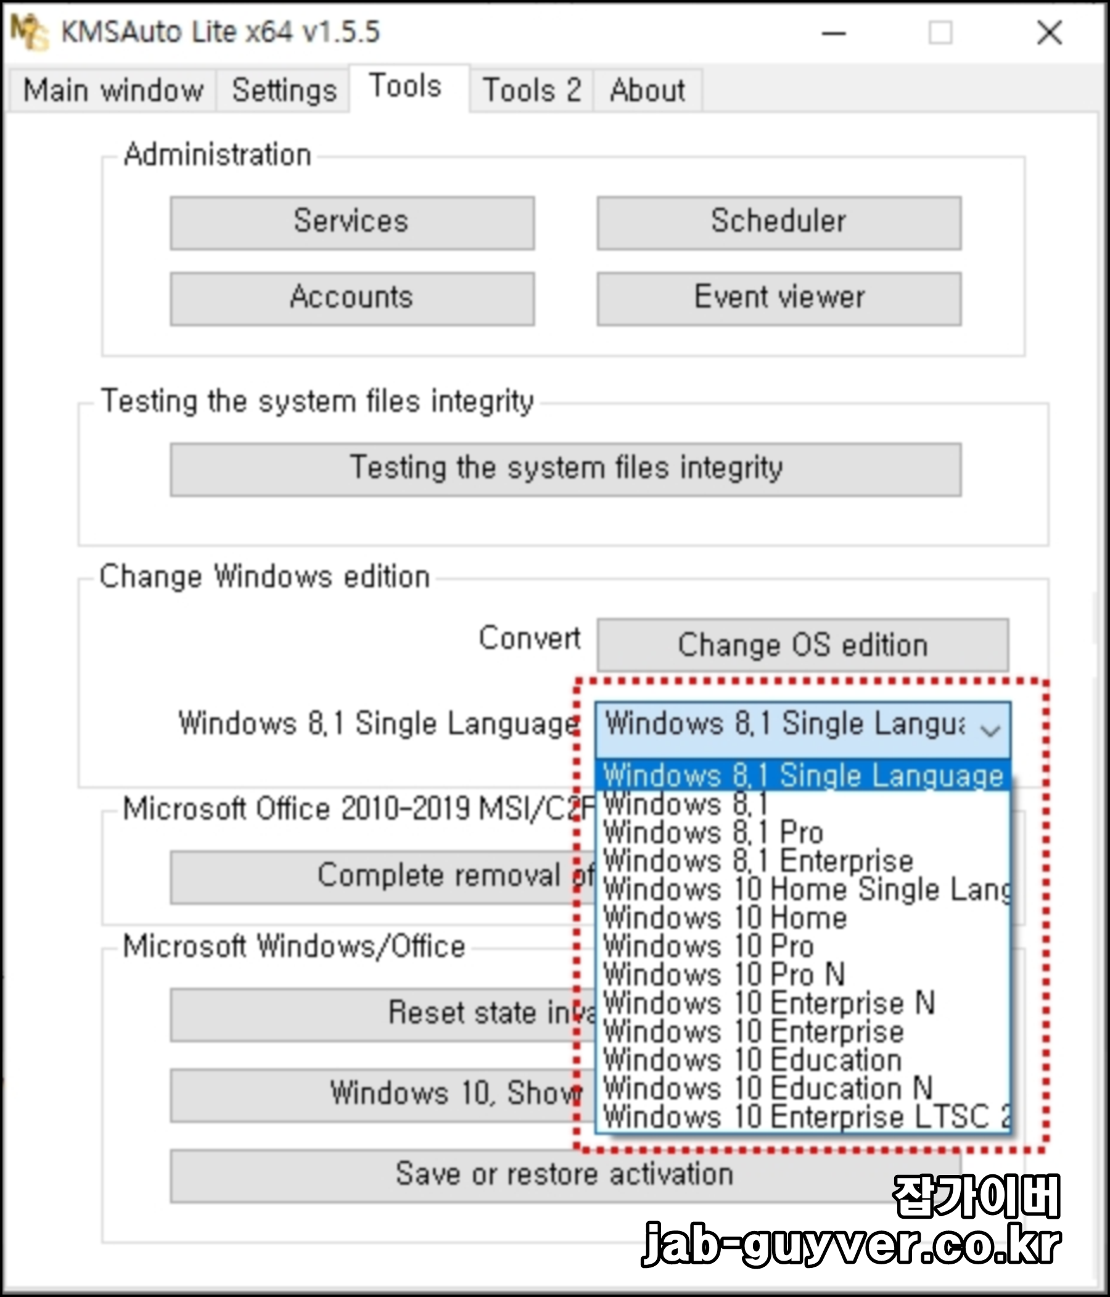The height and width of the screenshot is (1297, 1110).
Task: Choose Windows 10 Home option
Action: pos(803,918)
